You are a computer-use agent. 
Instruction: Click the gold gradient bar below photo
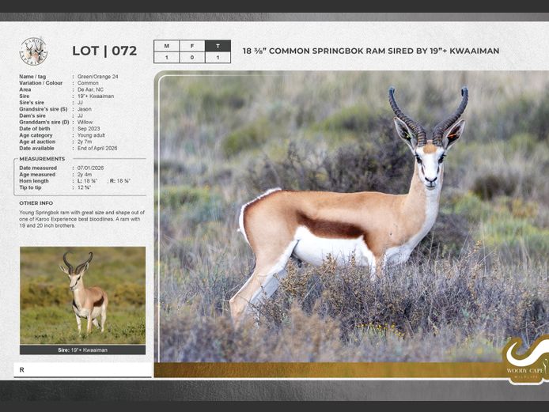[324, 370]
